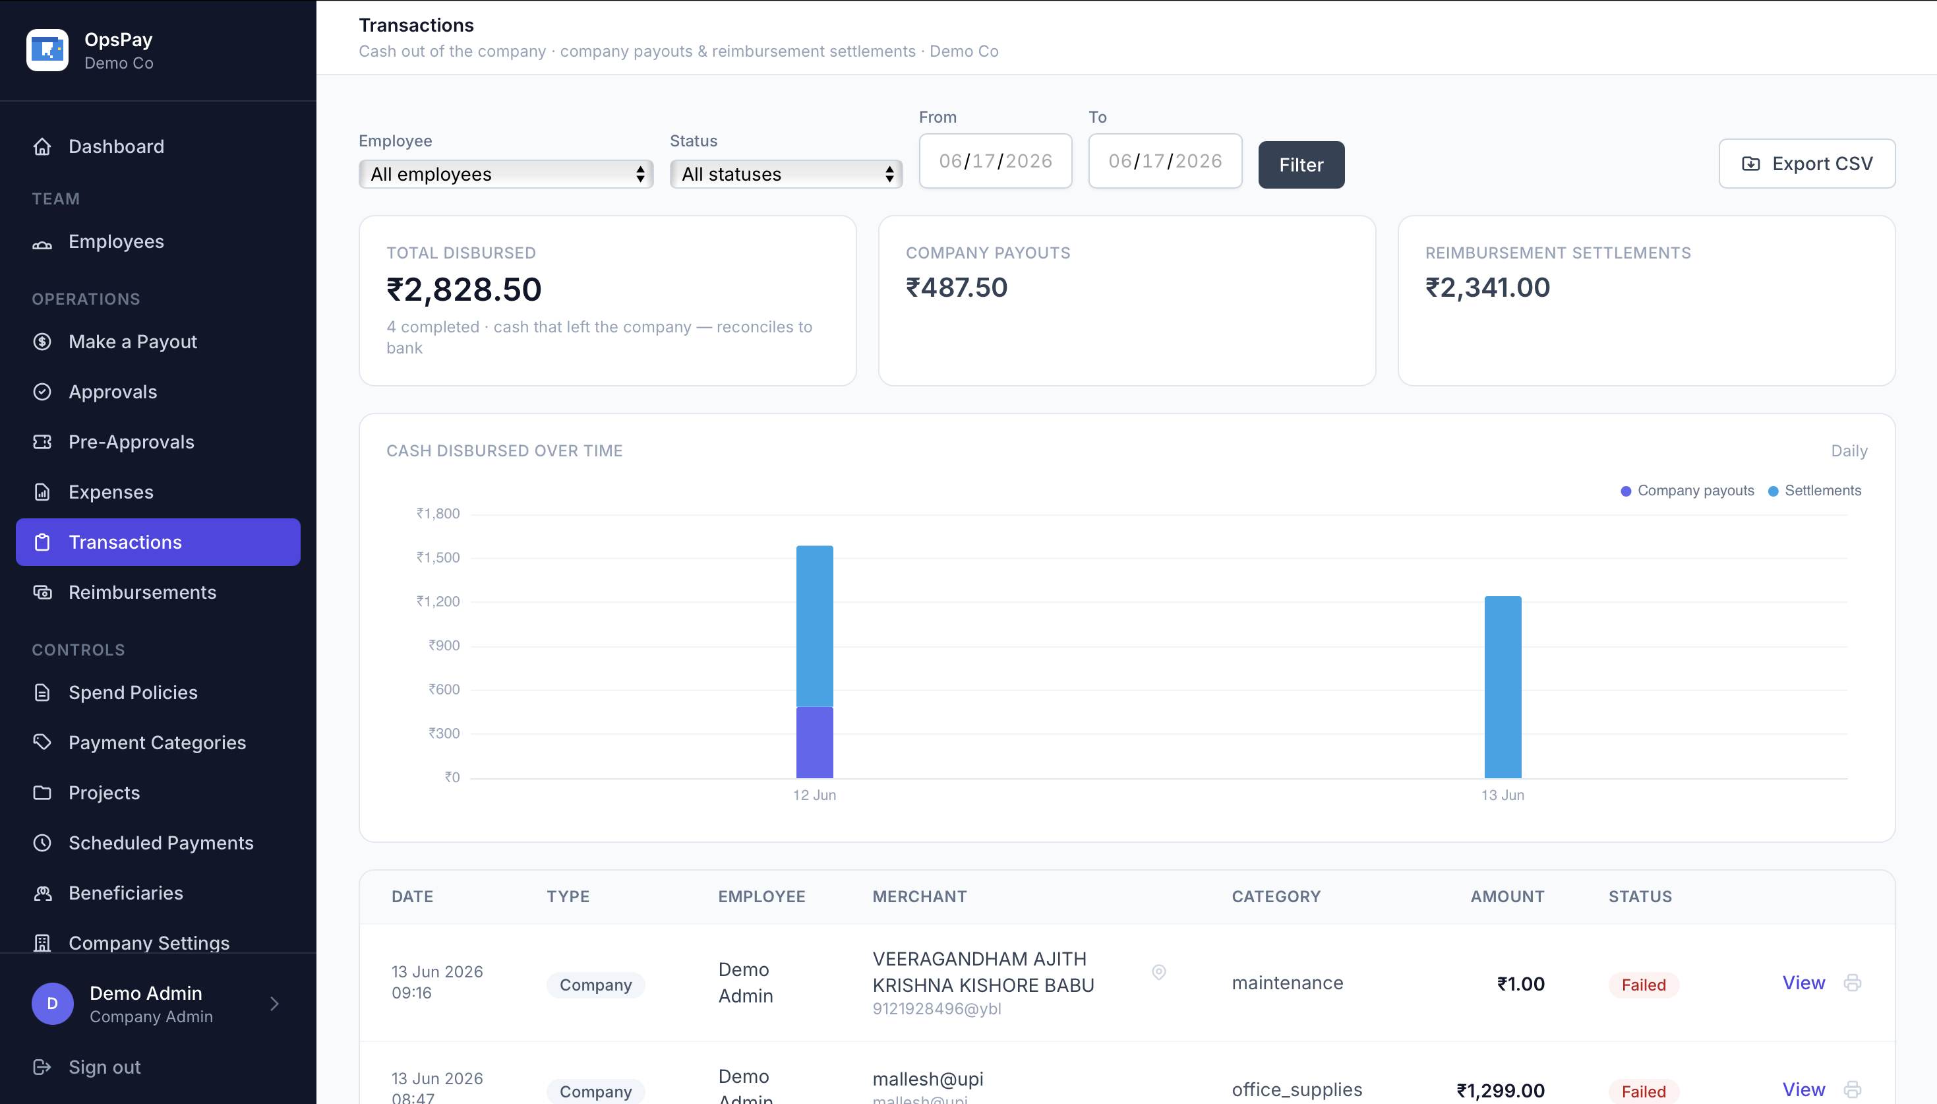Viewport: 1937px width, 1104px height.
Task: Expand the Demo Admin profile chevron
Action: click(274, 1004)
